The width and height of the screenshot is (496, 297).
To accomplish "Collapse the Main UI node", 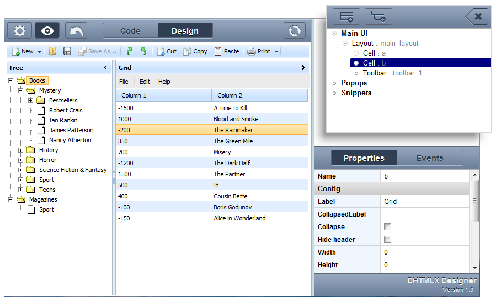I will point(334,33).
